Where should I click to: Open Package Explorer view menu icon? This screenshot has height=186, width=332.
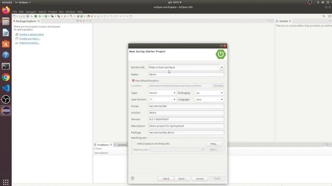pos(84,21)
